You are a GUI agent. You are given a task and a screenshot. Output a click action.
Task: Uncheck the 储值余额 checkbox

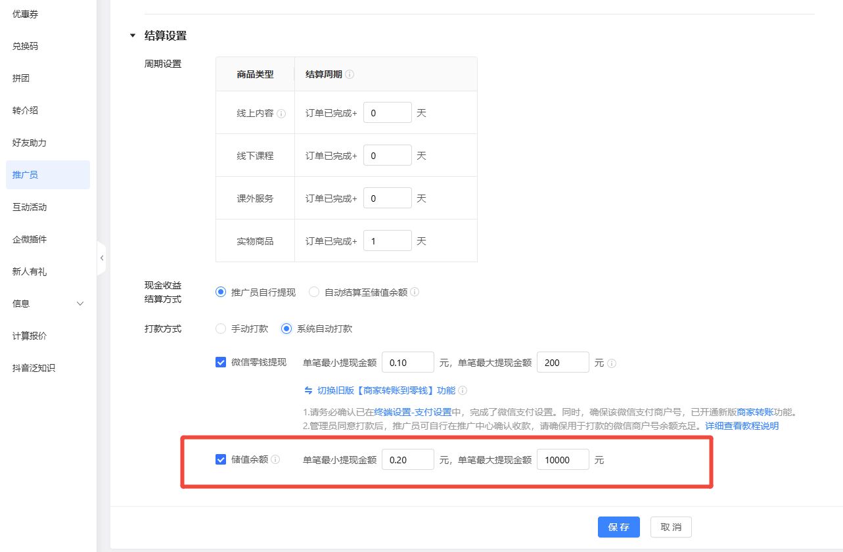[x=221, y=460]
